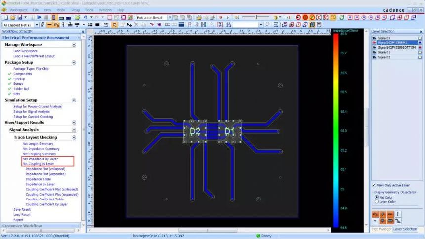Screen dimensions: 425x239
Task: Switch to the Layer Selection tab
Action: [405, 229]
